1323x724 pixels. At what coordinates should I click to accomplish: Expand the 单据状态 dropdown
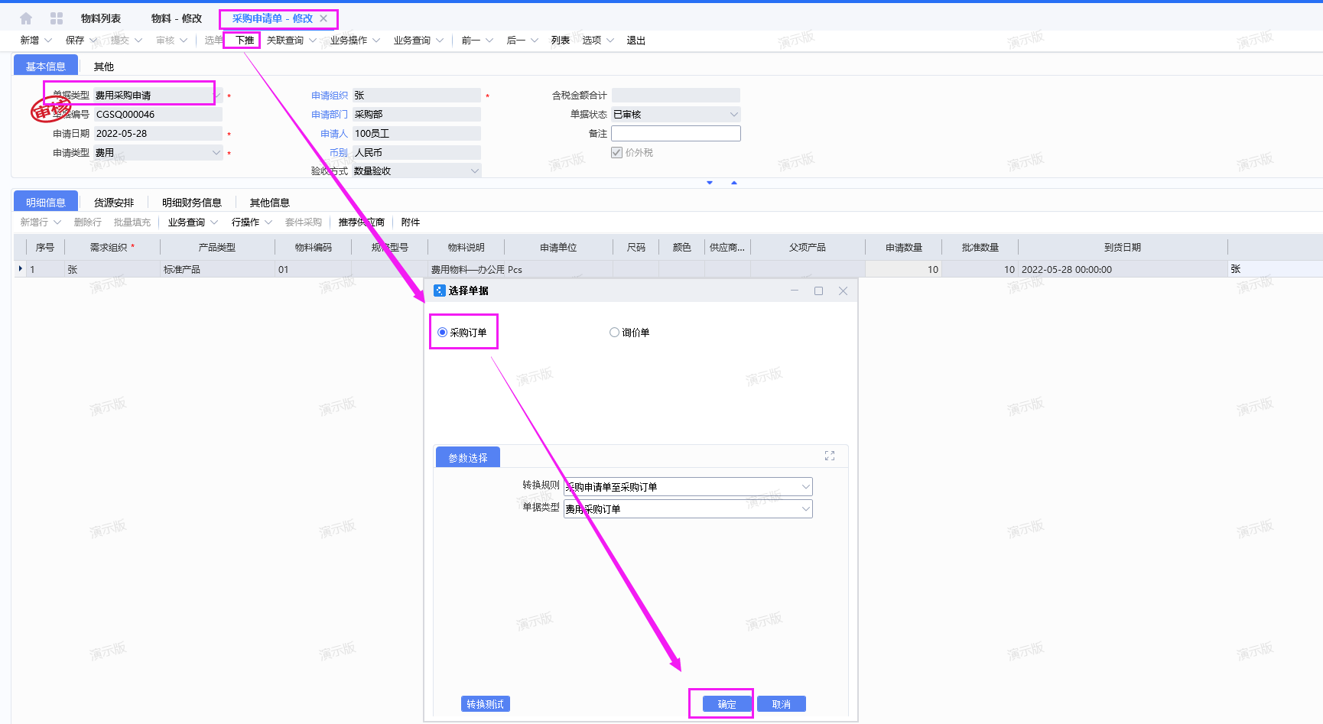[733, 115]
